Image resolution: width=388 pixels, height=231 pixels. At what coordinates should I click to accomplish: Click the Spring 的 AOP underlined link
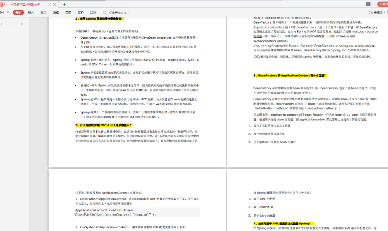click(x=307, y=32)
